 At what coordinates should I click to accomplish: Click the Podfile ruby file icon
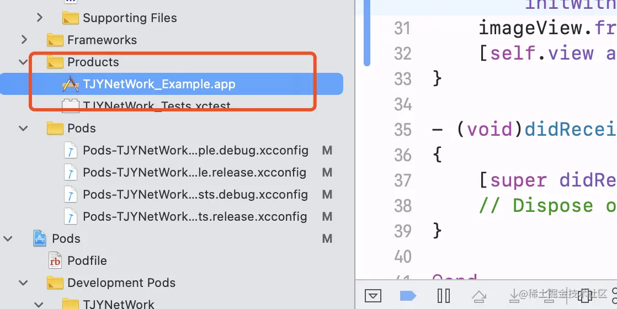55,261
